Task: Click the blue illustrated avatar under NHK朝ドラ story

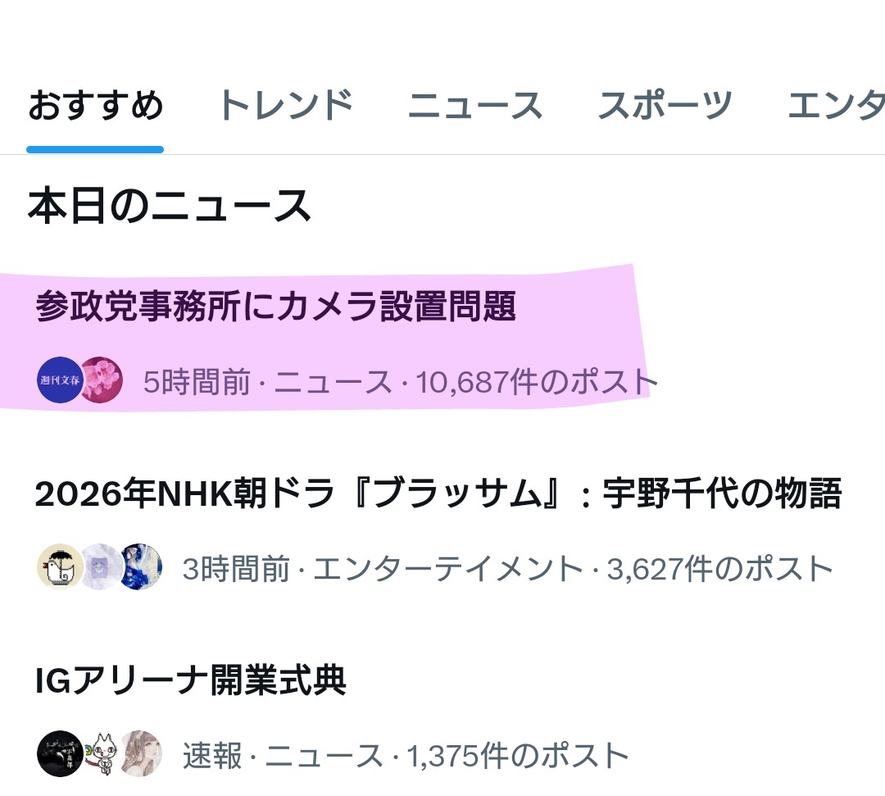Action: [x=142, y=566]
